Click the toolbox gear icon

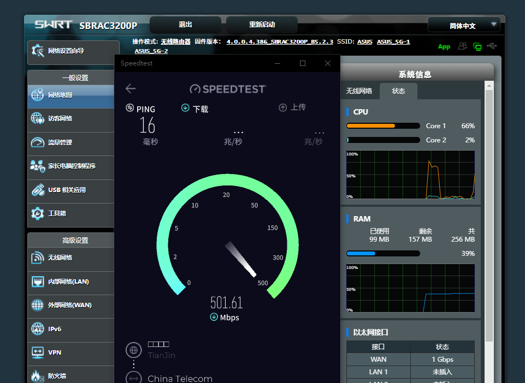coord(38,213)
